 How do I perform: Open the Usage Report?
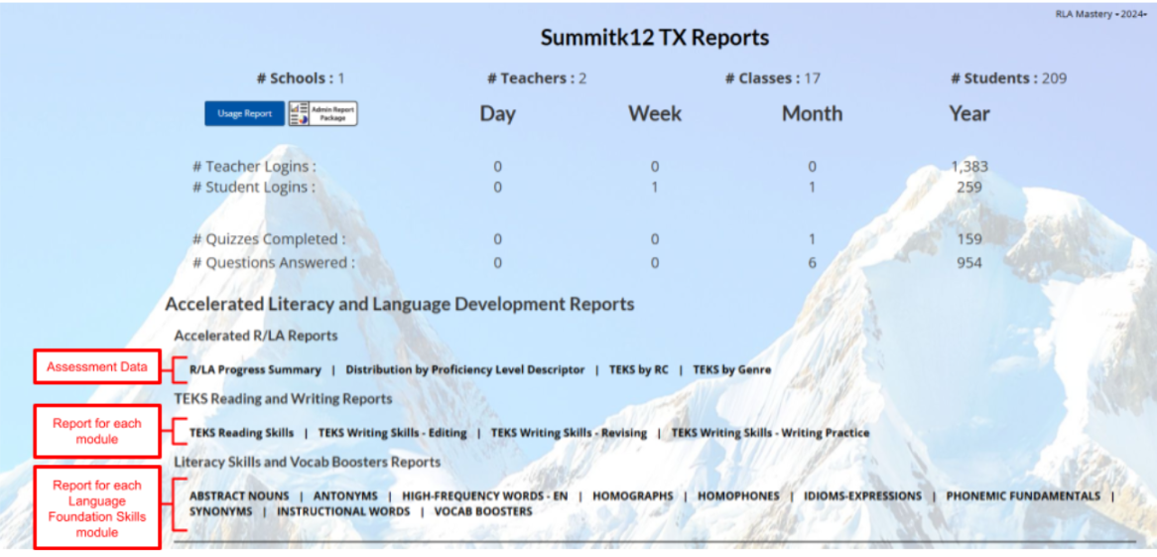click(244, 114)
